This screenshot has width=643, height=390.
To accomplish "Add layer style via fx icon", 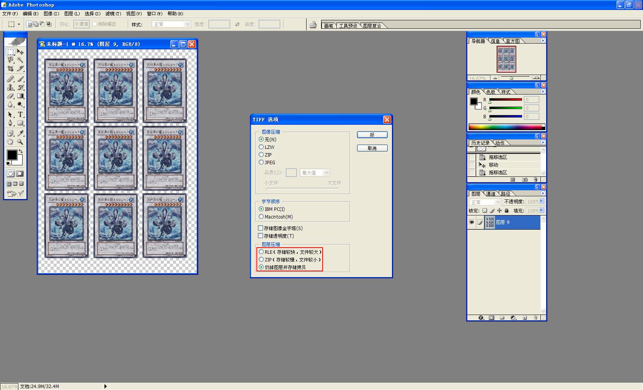I will pyautogui.click(x=481, y=318).
